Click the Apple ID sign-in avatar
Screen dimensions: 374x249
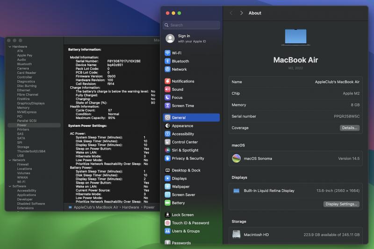click(x=170, y=38)
